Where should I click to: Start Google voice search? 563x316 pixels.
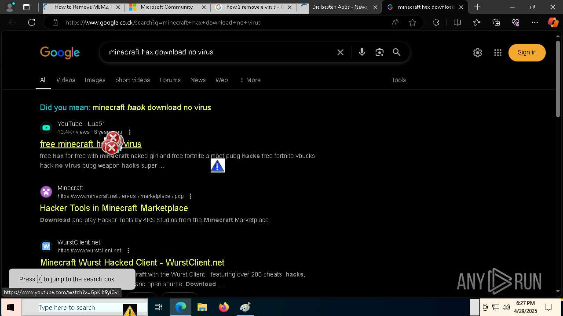pos(362,52)
